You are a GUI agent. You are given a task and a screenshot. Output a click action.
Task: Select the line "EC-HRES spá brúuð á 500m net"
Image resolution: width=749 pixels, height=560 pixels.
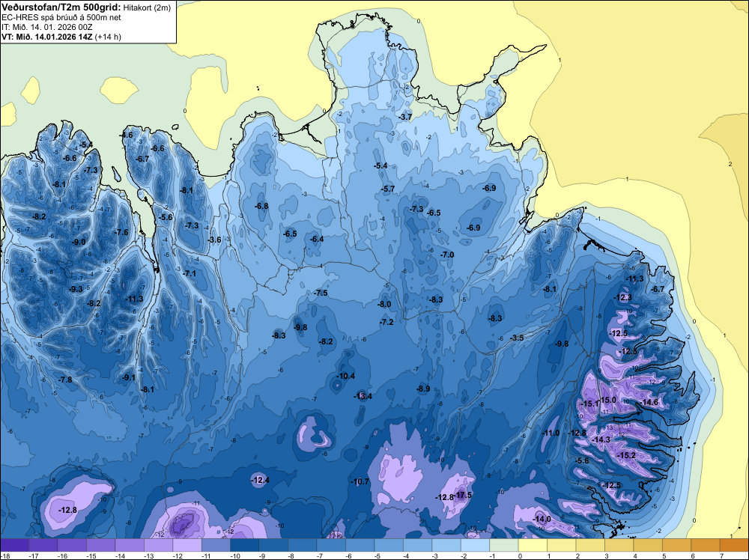(x=61, y=18)
